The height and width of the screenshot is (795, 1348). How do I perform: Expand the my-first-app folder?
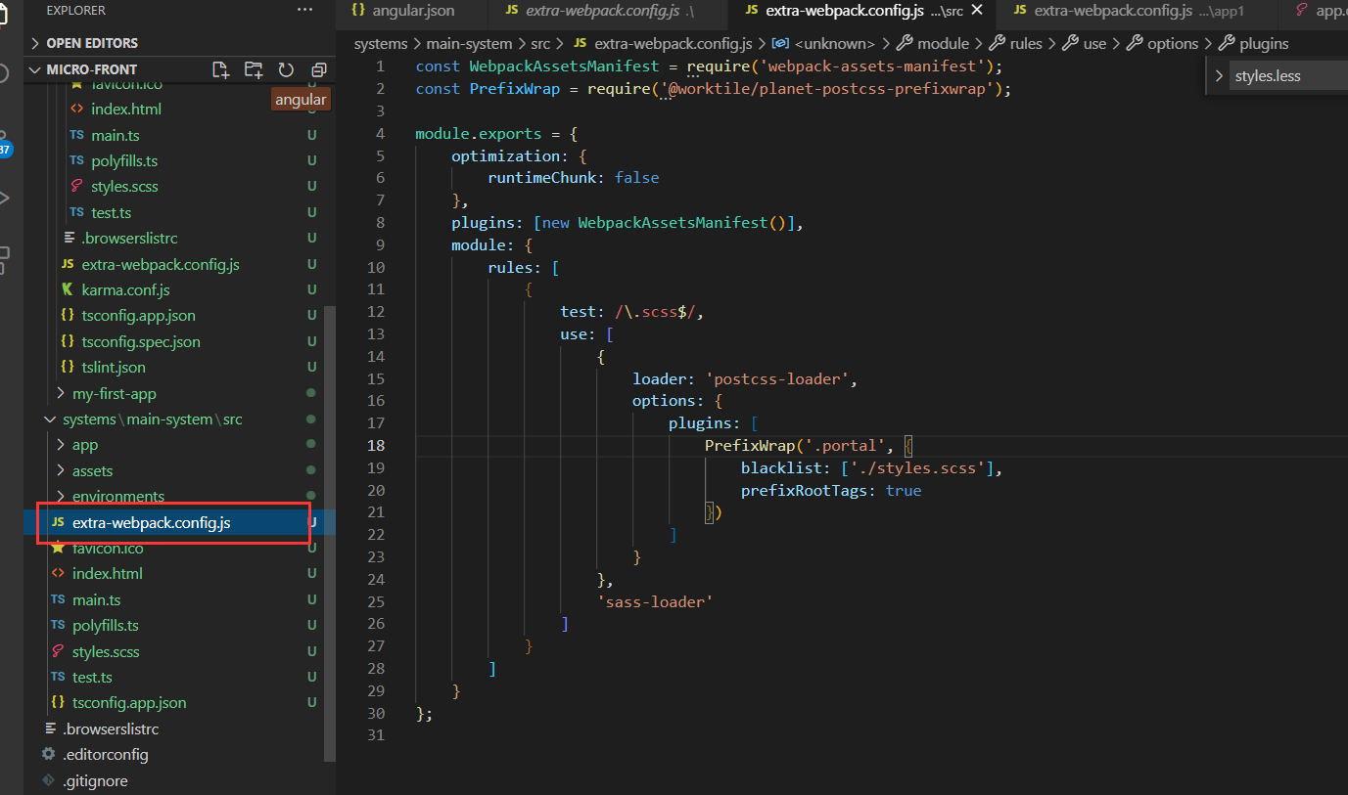coord(115,393)
